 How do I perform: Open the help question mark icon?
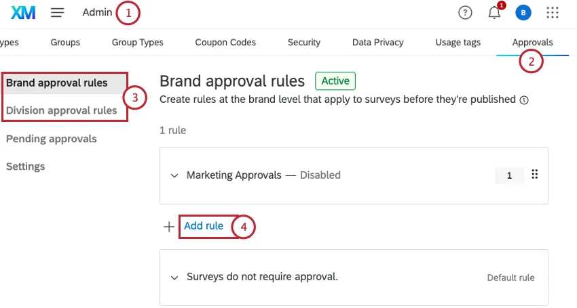(x=465, y=12)
